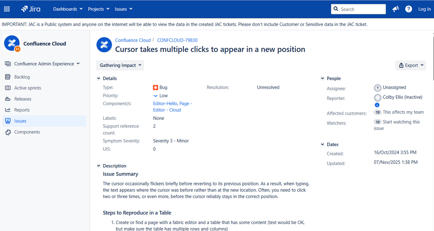Open the Editor-Hello component link
The image size is (434, 231).
tap(165, 103)
